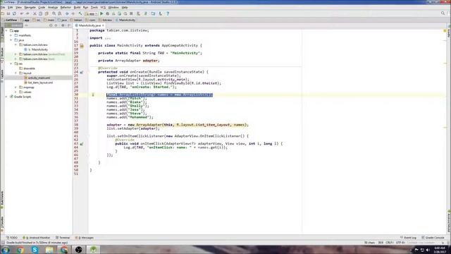The height and width of the screenshot is (254, 451).
Task: Open the Gradle Console
Action: [433, 238]
